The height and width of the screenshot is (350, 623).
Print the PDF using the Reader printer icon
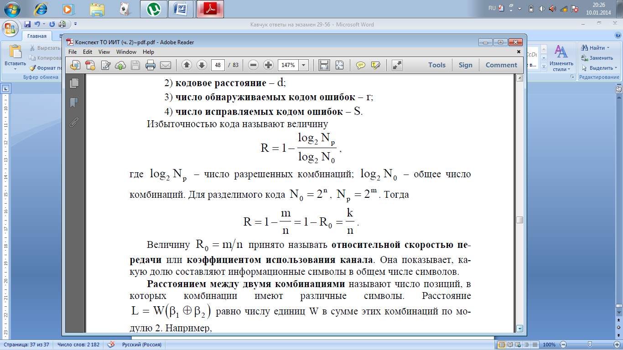coord(151,65)
